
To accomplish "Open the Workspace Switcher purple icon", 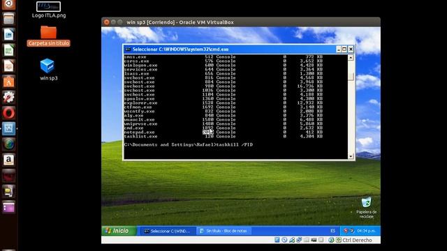I will tap(8, 207).
